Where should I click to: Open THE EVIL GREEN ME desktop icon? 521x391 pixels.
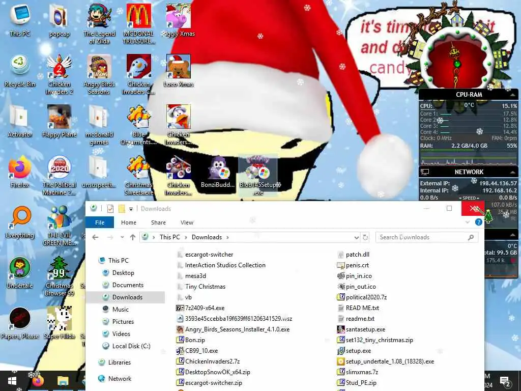coord(59,226)
